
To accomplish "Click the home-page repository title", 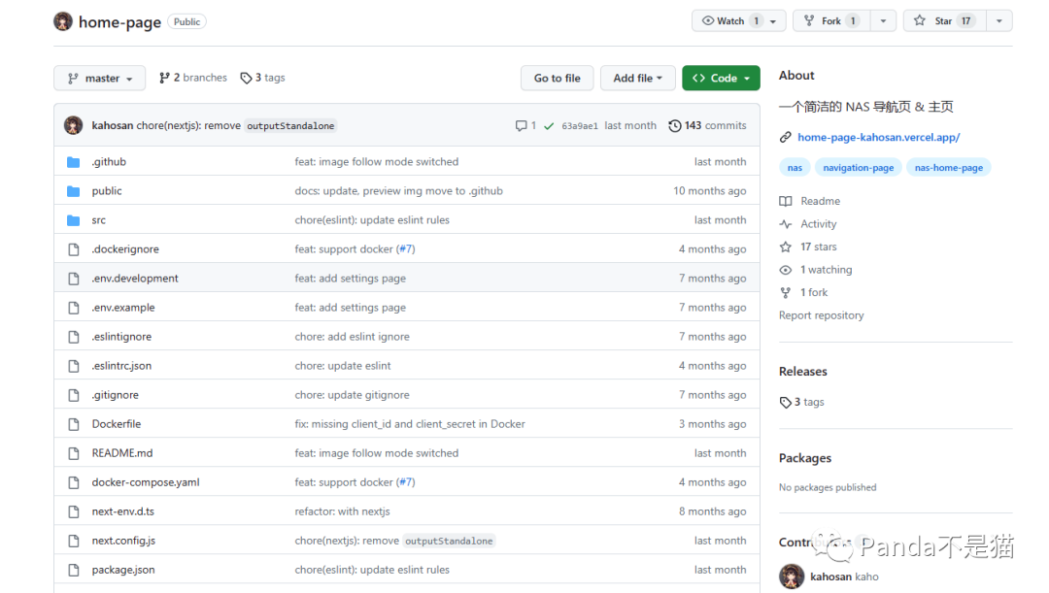I will pyautogui.click(x=119, y=22).
